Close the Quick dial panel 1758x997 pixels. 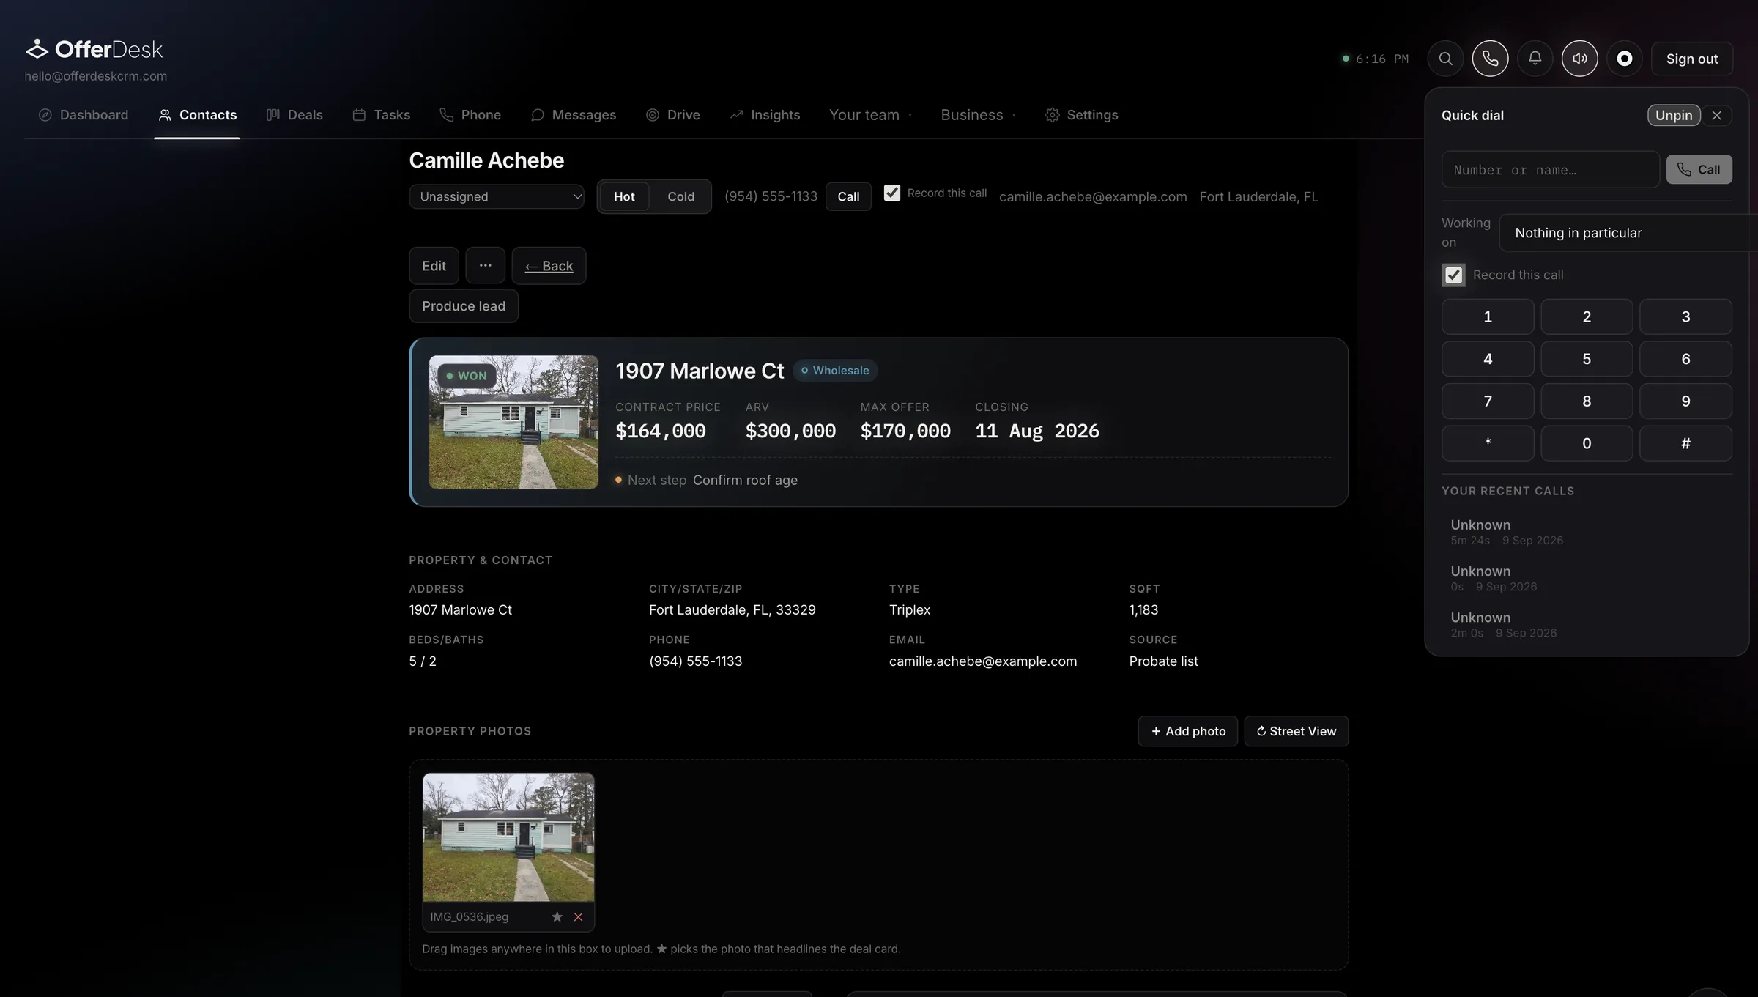click(x=1716, y=115)
